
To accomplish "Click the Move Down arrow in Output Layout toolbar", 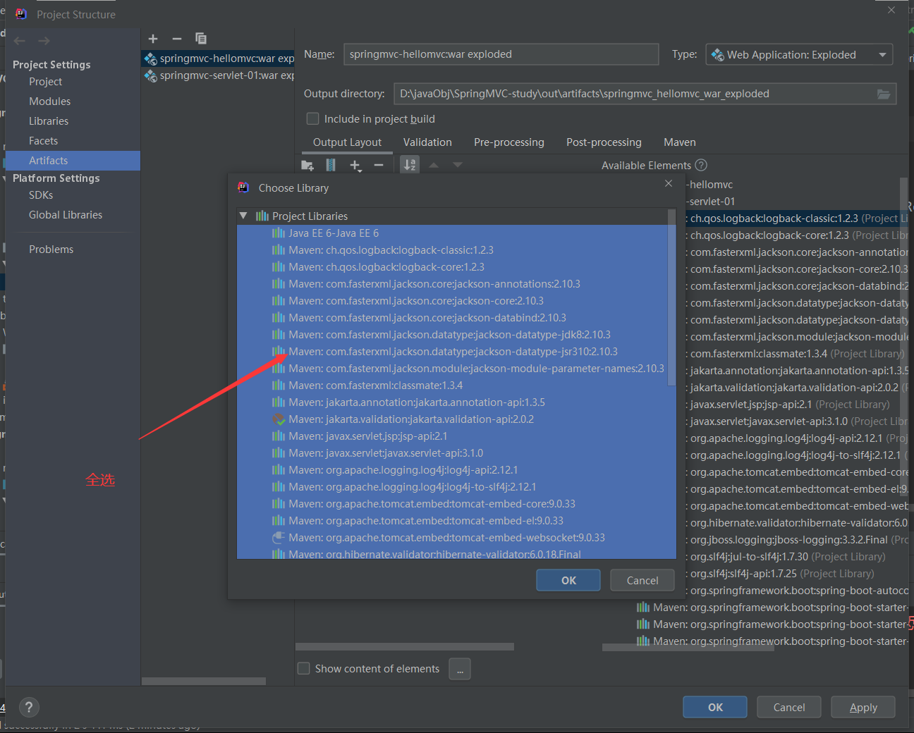I will click(458, 165).
